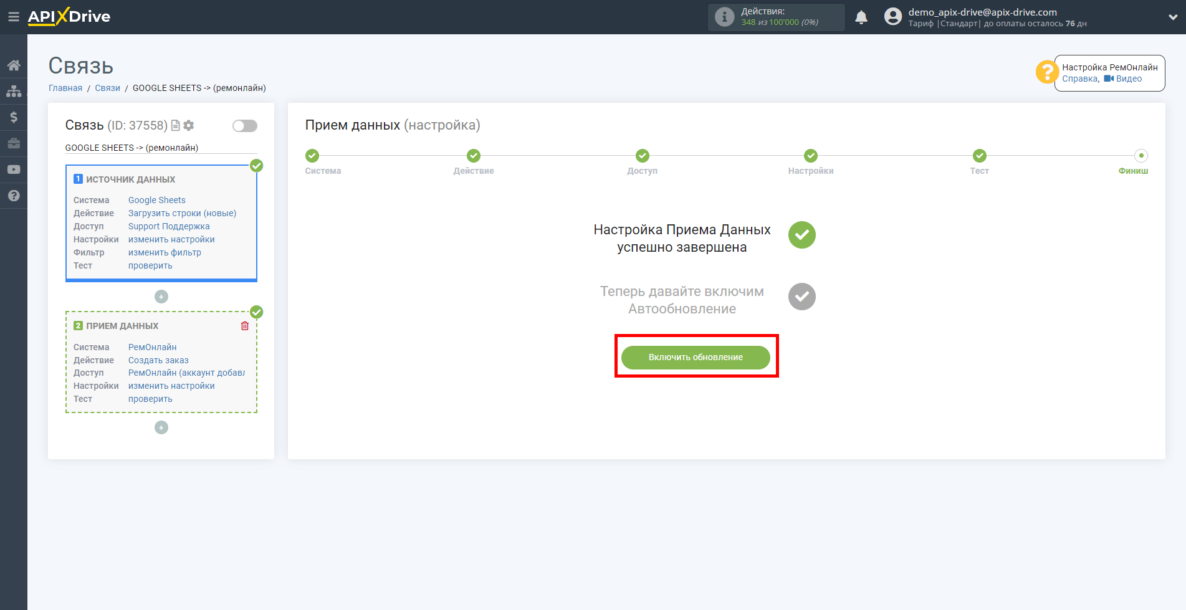This screenshot has height=610, width=1186.
Task: Go to the Настройки step
Action: (811, 156)
